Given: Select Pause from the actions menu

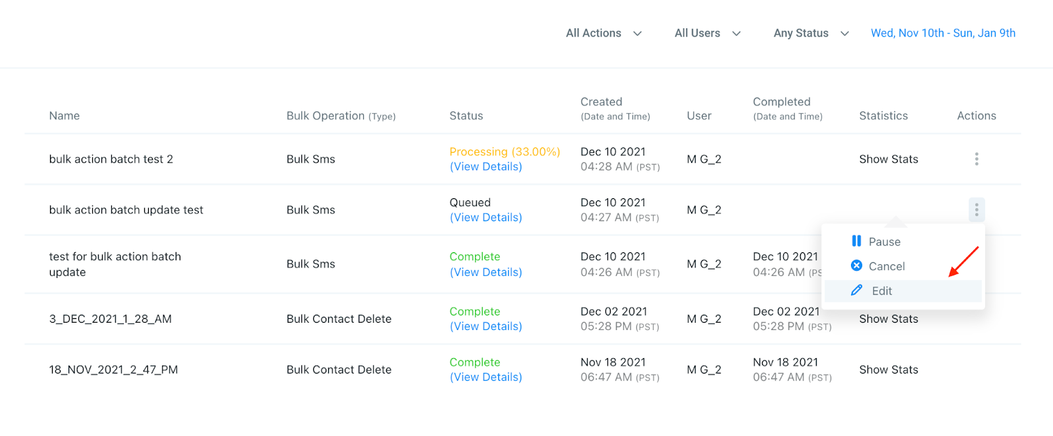Looking at the screenshot, I should (884, 242).
